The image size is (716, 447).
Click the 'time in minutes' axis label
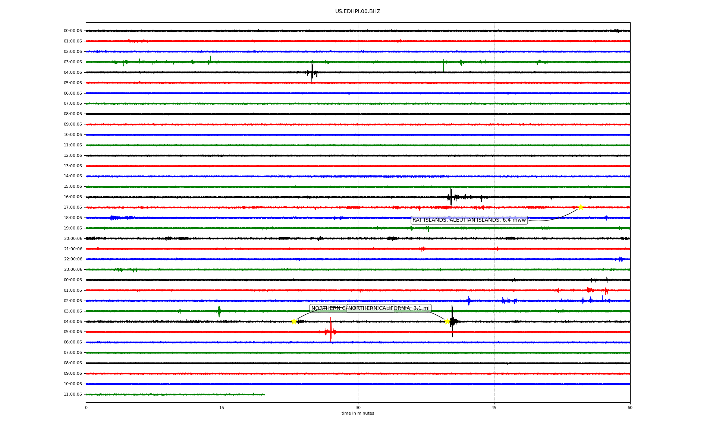point(357,413)
